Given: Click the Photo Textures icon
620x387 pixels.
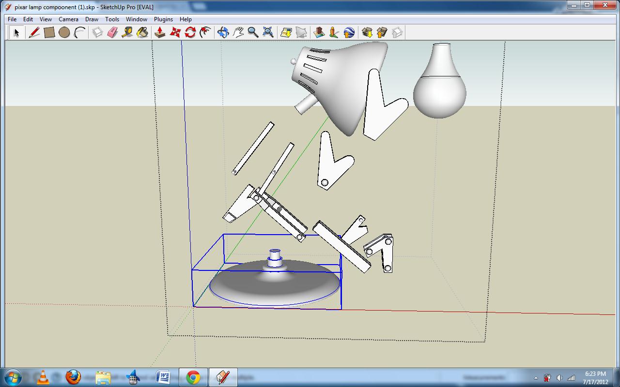Looking at the screenshot, I should 334,32.
